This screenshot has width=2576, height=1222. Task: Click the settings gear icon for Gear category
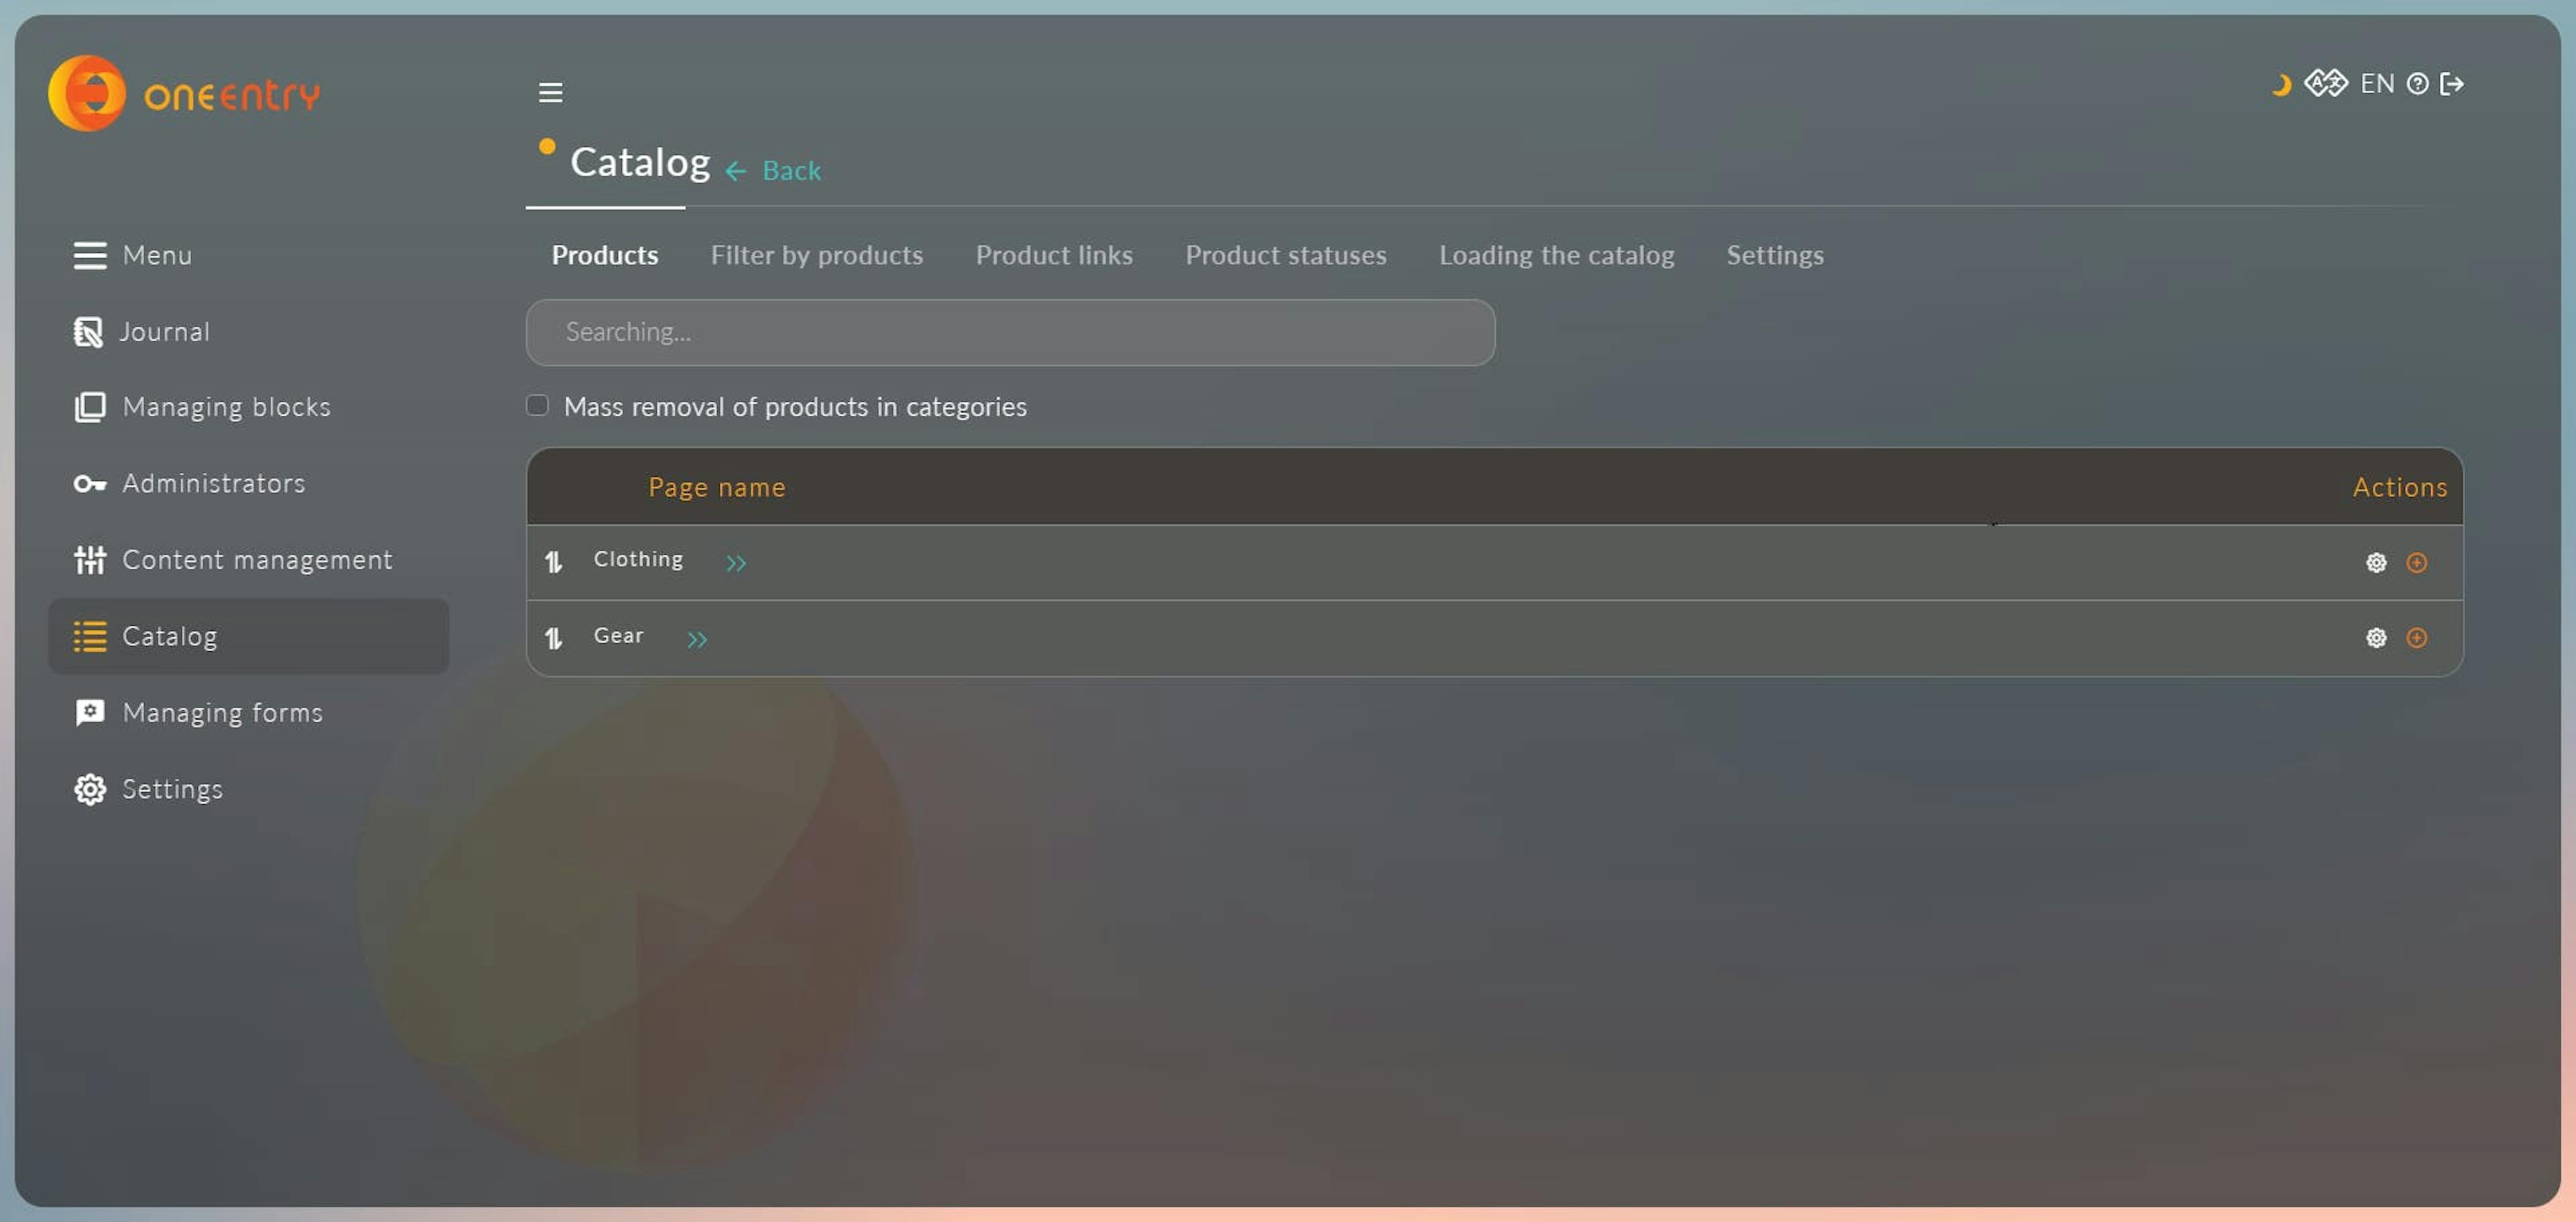tap(2372, 637)
